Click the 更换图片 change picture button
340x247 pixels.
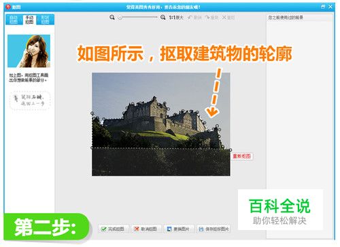point(179,229)
